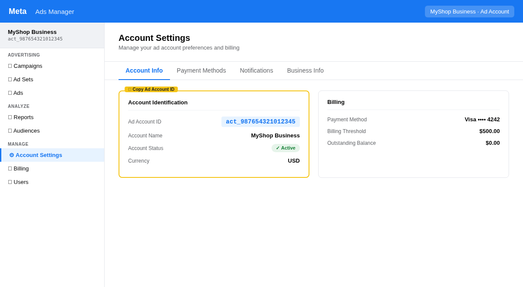The image size is (523, 287).
Task: Click the Billing Threshold label
Action: point(346,131)
